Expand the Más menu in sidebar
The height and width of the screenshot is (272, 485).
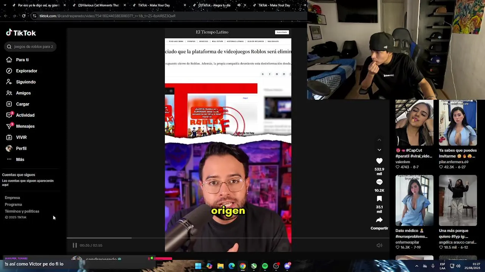click(15, 159)
